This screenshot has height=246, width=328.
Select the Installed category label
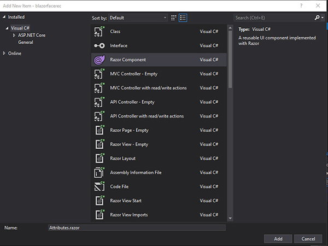[x=16, y=17]
